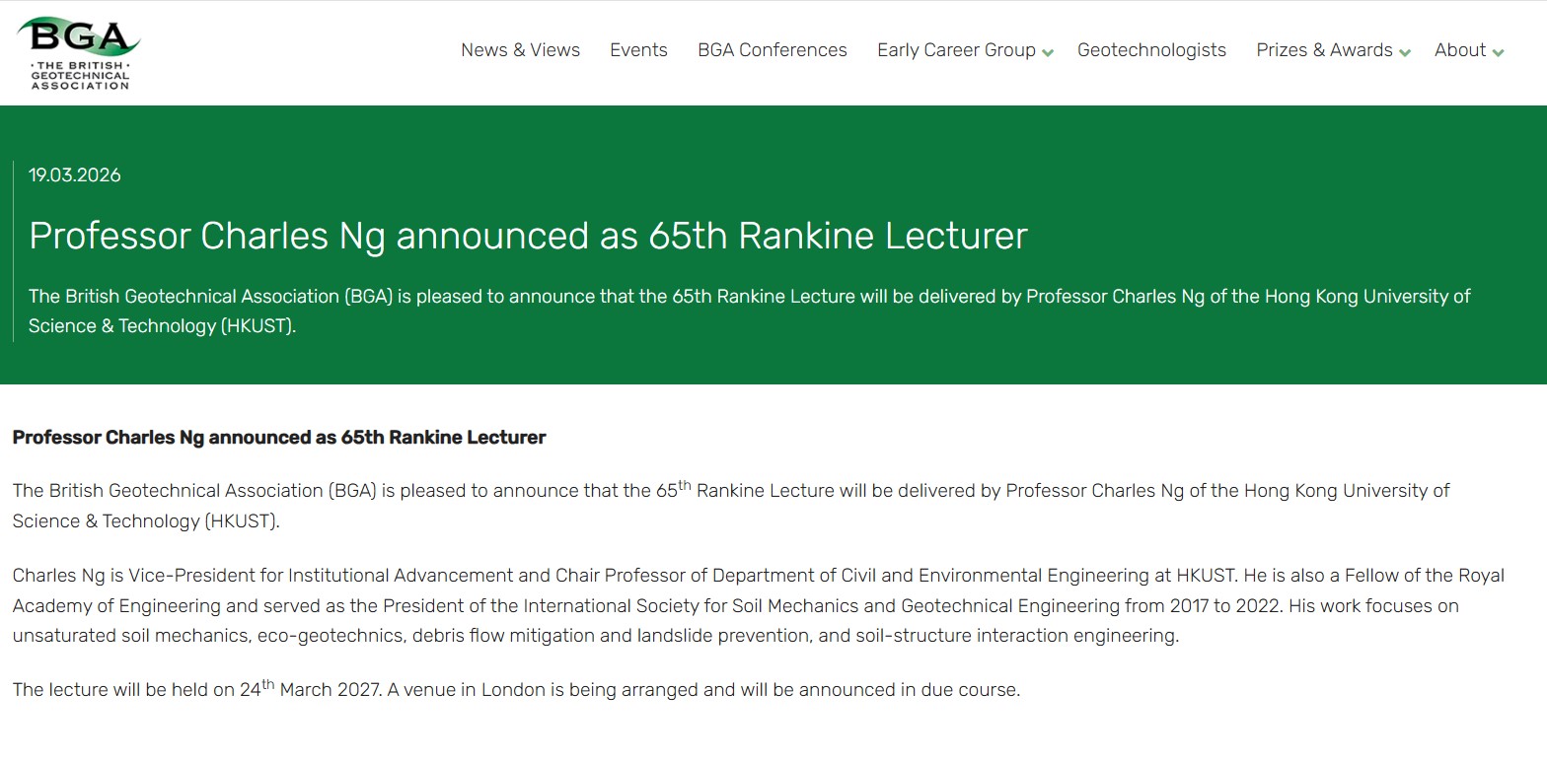Open BGA Conferences in navigation
This screenshot has width=1547, height=761.
pos(772,50)
